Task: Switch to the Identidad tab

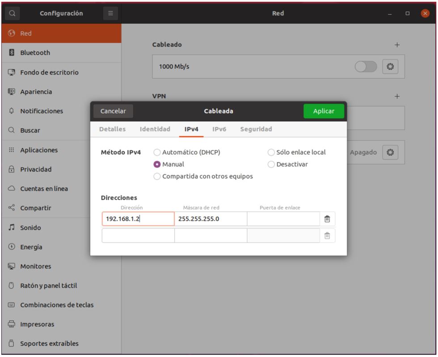Action: tap(155, 129)
